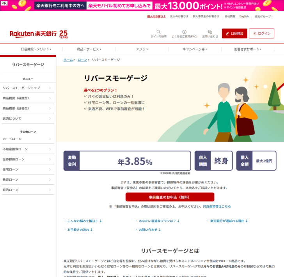
Task: Jump to 楽天銀行が選ばれる理由 section
Action: pyautogui.click(x=229, y=221)
